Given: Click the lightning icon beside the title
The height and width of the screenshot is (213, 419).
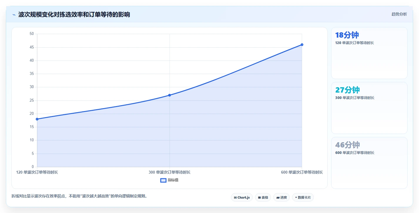Looking at the screenshot, I should click(14, 14).
